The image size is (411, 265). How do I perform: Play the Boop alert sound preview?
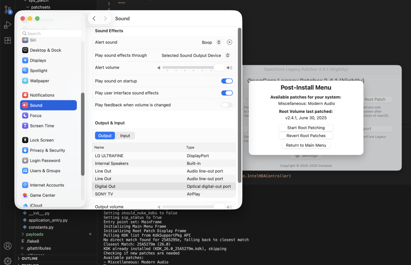[229, 42]
